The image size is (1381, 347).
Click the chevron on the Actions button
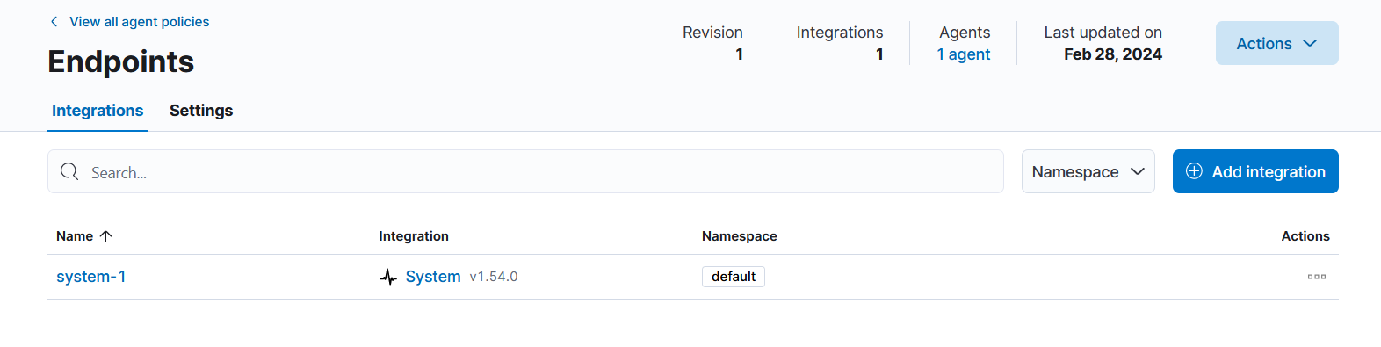point(1309,43)
